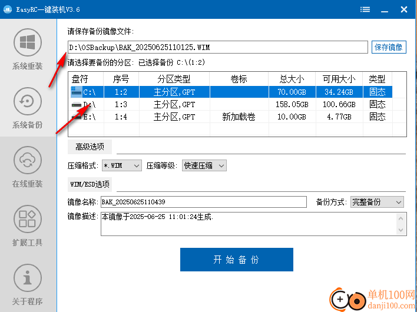Click the EasyRC app logo in title bar
417x312 pixels.
tap(8, 9)
